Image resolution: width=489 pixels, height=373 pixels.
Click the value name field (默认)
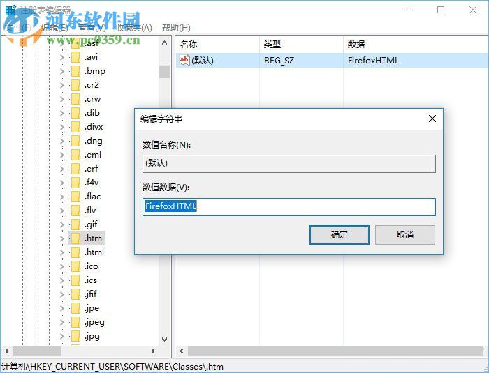coord(289,164)
